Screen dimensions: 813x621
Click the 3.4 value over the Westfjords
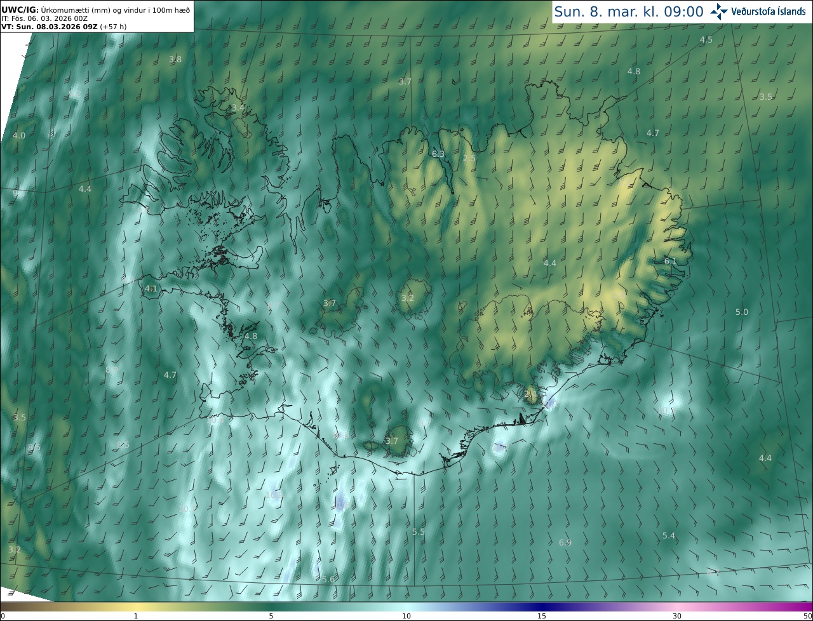tap(238, 107)
